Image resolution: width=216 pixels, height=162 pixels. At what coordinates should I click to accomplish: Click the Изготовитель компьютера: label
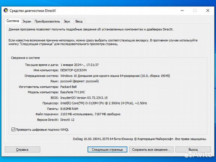39,87
